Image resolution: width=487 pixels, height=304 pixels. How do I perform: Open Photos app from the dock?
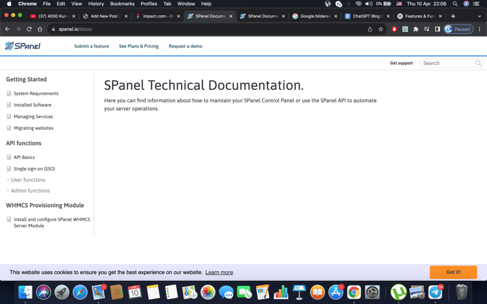pyautogui.click(x=208, y=292)
